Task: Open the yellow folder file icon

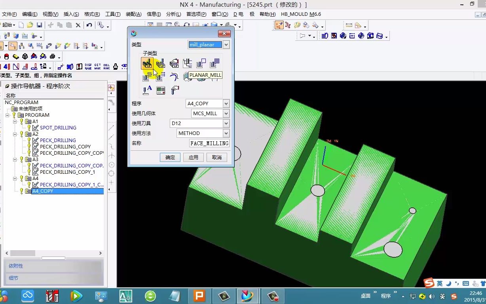Action: click(x=30, y=25)
